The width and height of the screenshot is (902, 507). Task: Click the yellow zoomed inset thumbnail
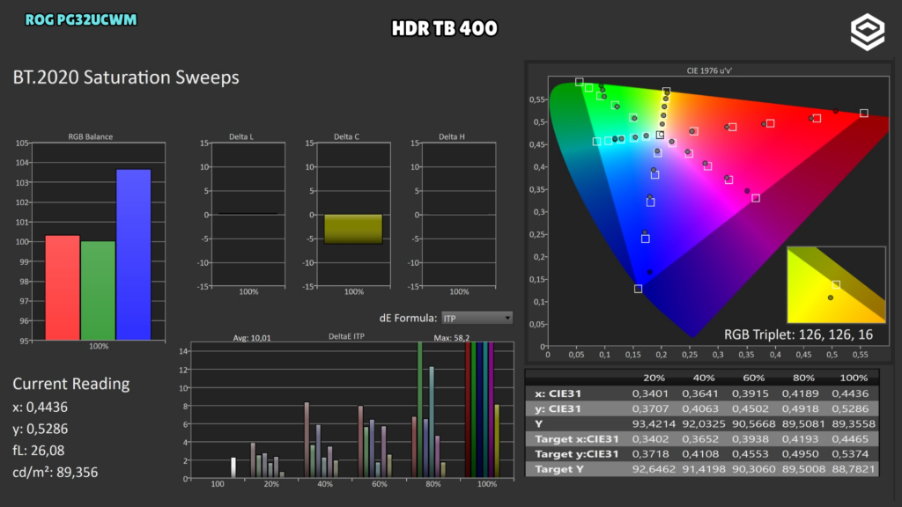[837, 285]
